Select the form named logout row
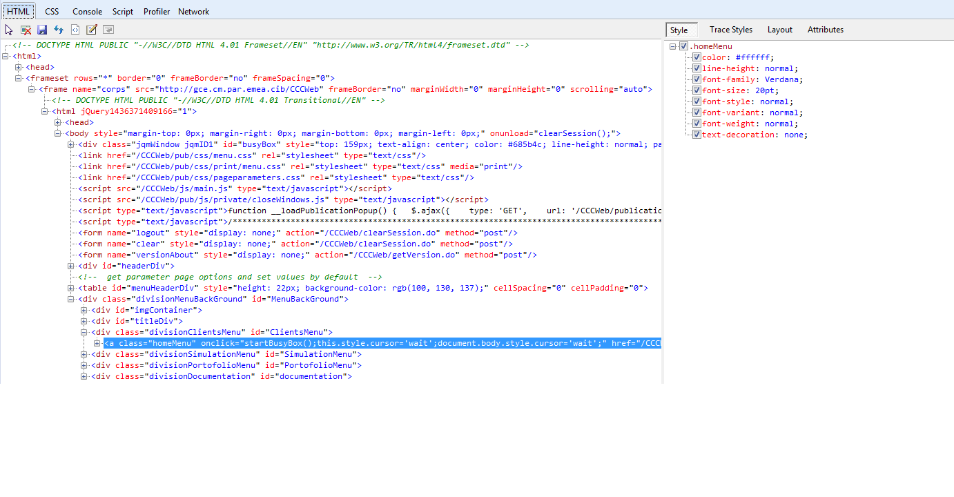This screenshot has height=497, width=954. coord(298,233)
